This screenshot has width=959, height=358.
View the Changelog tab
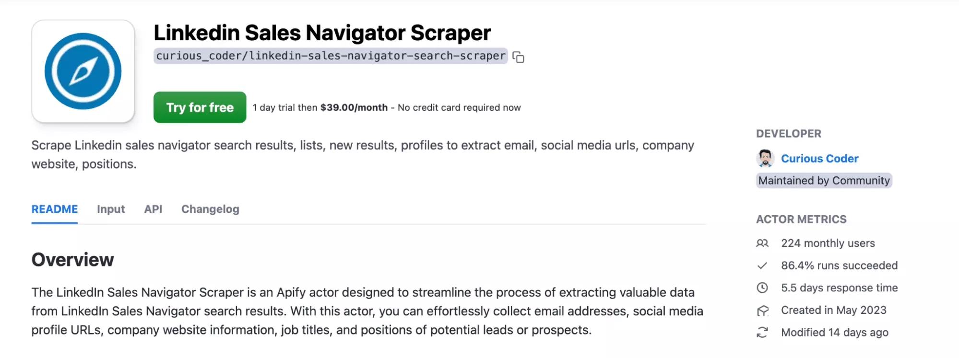coord(210,209)
